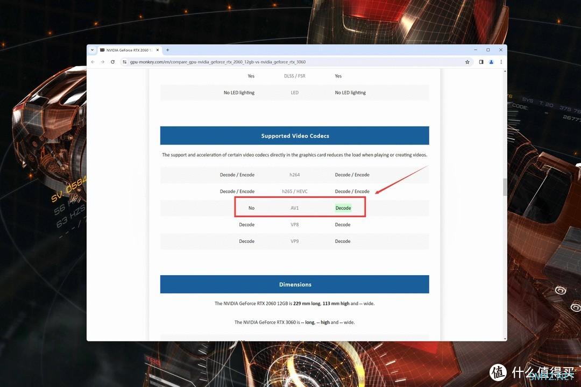The width and height of the screenshot is (581, 387).
Task: Click the scrollbar up arrow
Action: (x=505, y=71)
